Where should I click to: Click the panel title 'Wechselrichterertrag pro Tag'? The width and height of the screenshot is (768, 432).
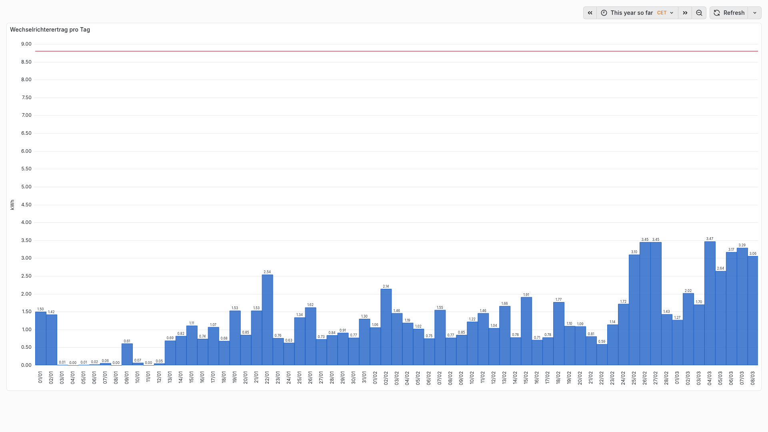point(50,30)
